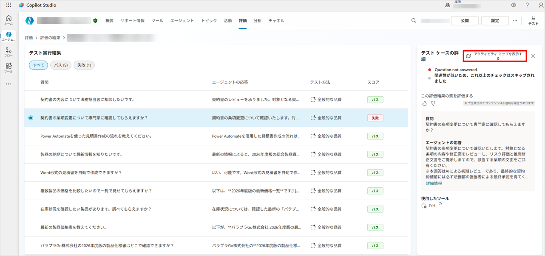Expand more items in left sidebar
The image size is (545, 256).
click(9, 84)
